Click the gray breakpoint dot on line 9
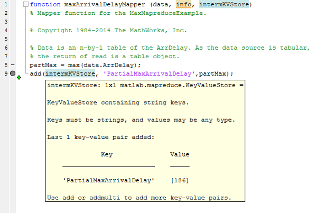The image size is (316, 213). pos(13,73)
